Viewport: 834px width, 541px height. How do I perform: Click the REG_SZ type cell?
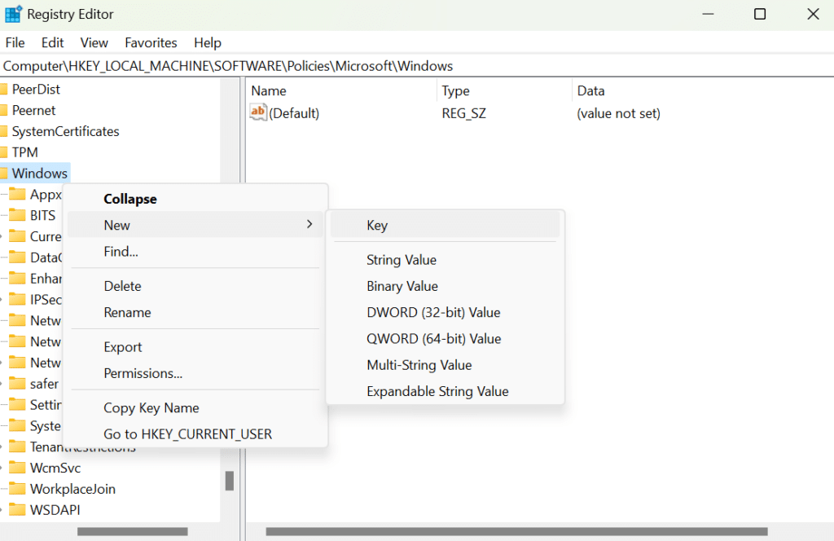[x=463, y=113]
